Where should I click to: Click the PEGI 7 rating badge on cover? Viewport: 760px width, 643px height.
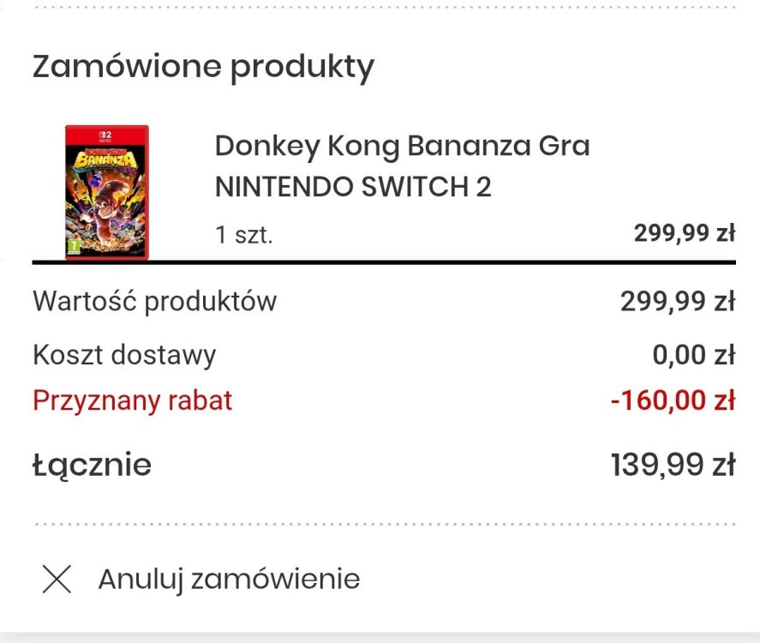(x=74, y=246)
